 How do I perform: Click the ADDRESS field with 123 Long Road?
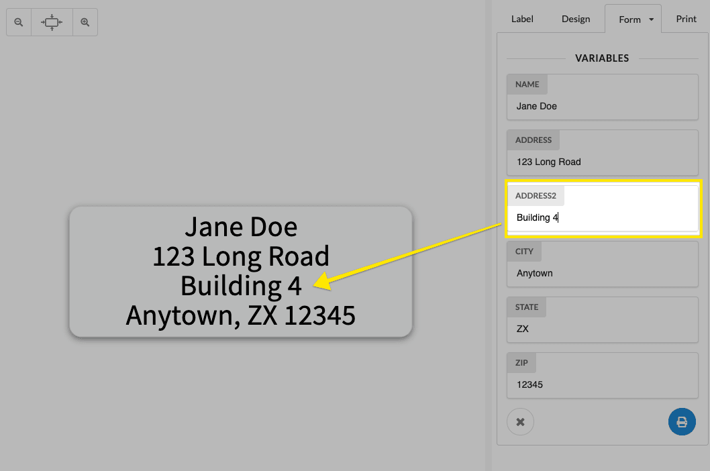click(602, 162)
